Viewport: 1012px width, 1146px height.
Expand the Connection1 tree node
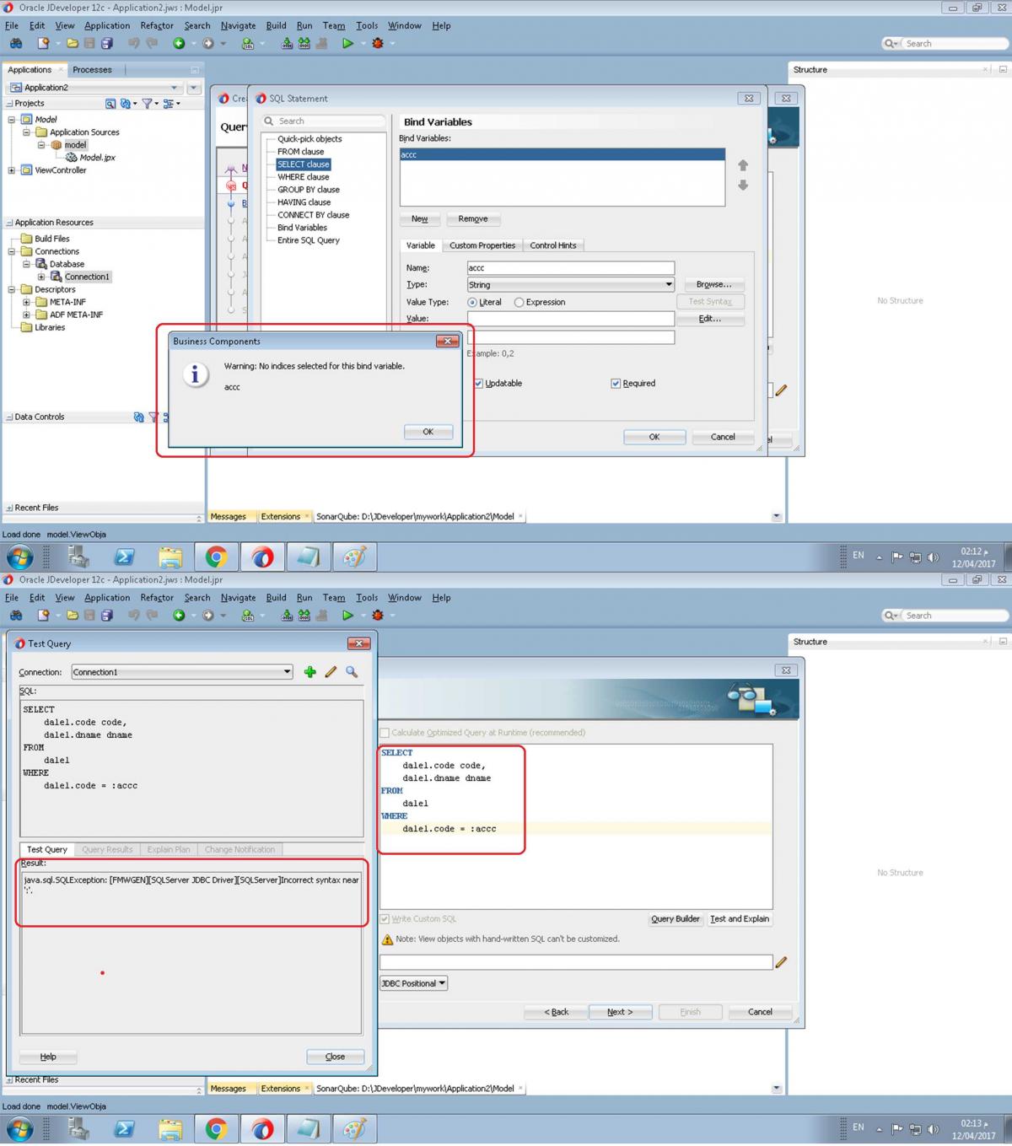pyautogui.click(x=41, y=277)
